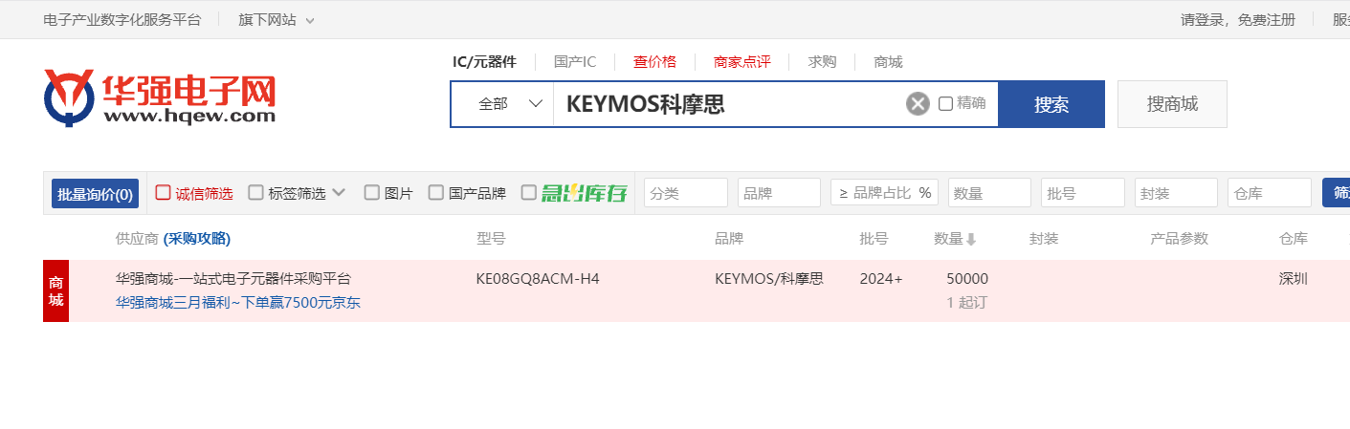
Task: Expand 标签筛选 chevron
Action: click(339, 192)
